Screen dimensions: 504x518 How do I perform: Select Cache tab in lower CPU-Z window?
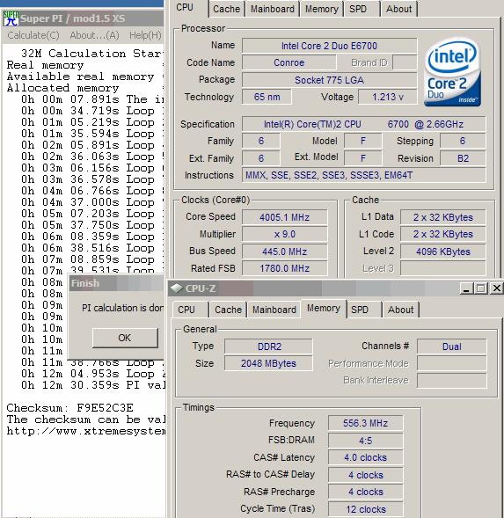[228, 310]
